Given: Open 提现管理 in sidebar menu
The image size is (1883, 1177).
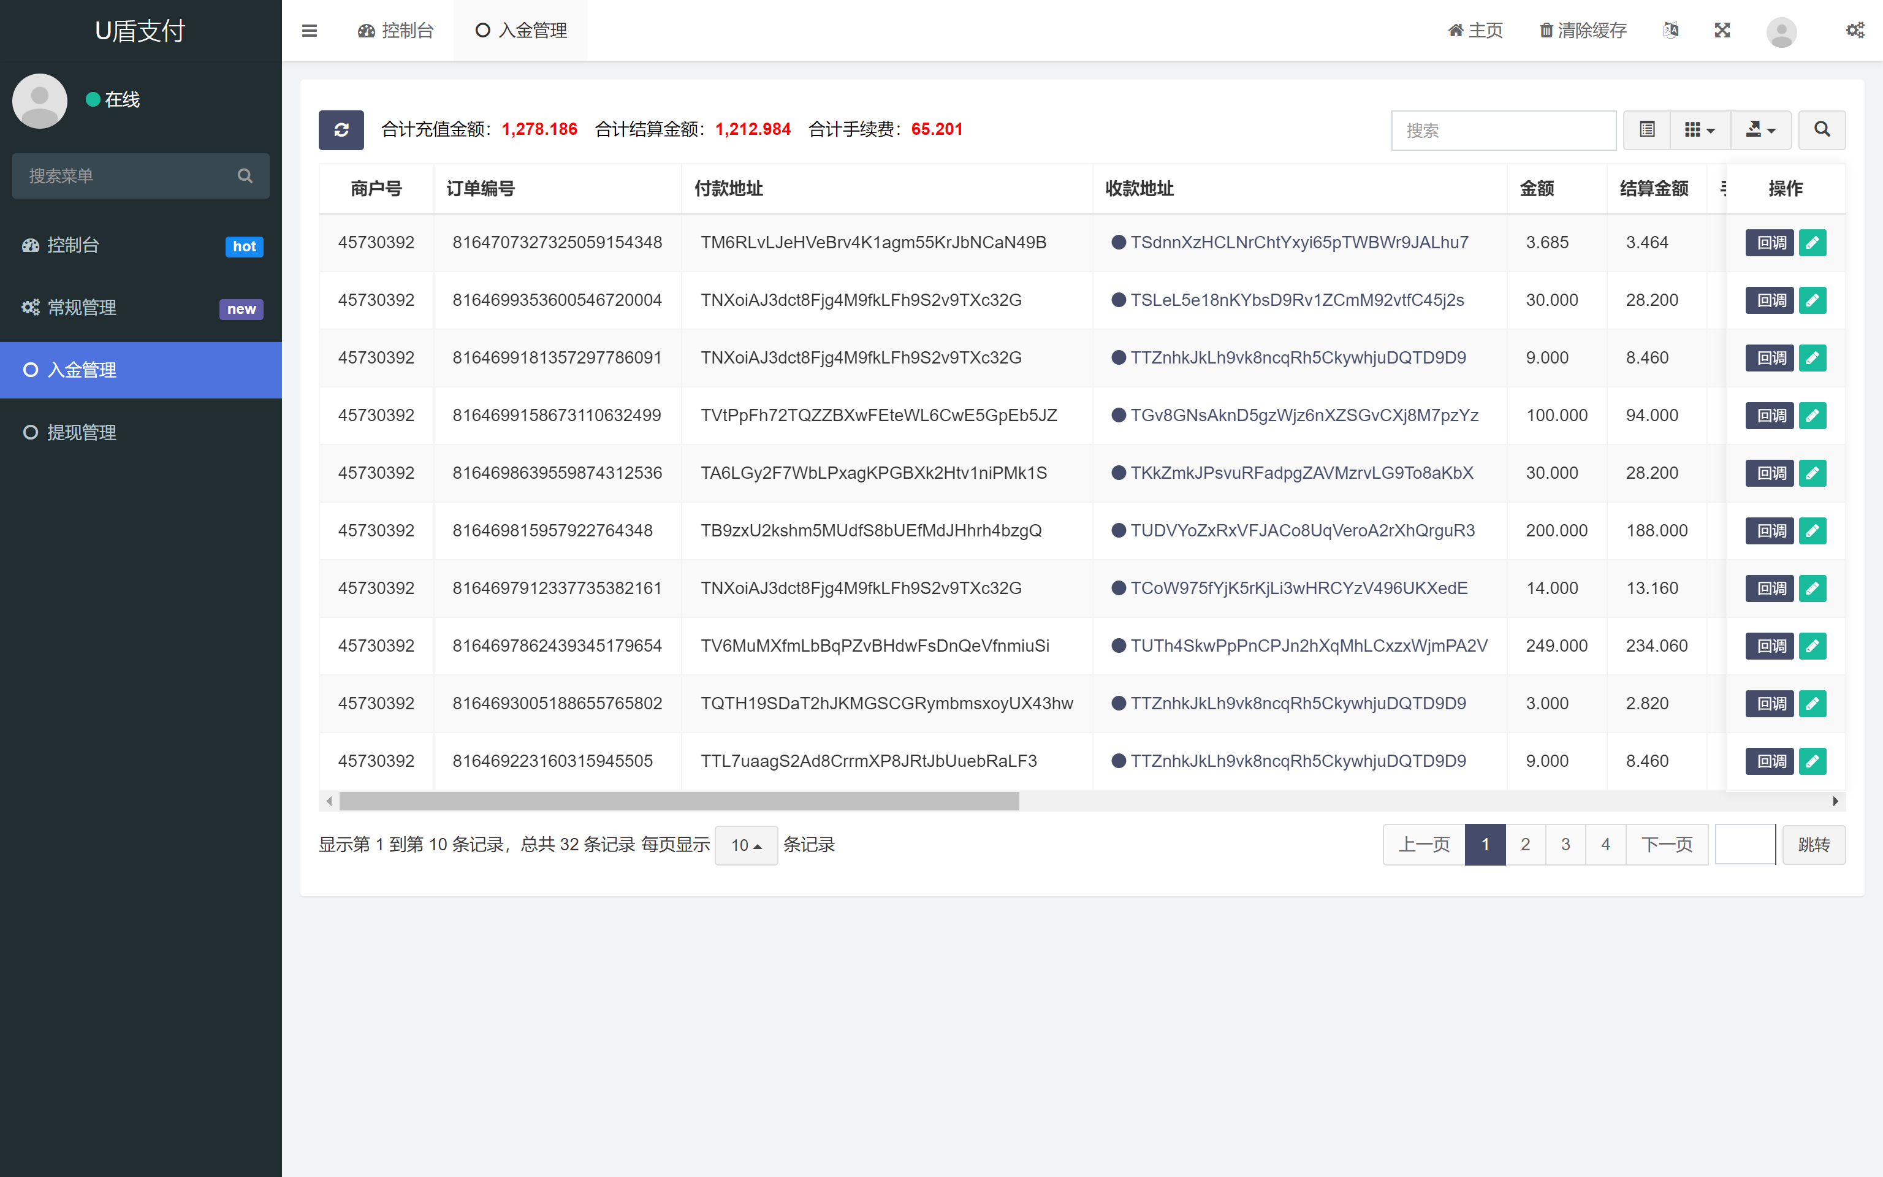Looking at the screenshot, I should pyautogui.click(x=82, y=432).
